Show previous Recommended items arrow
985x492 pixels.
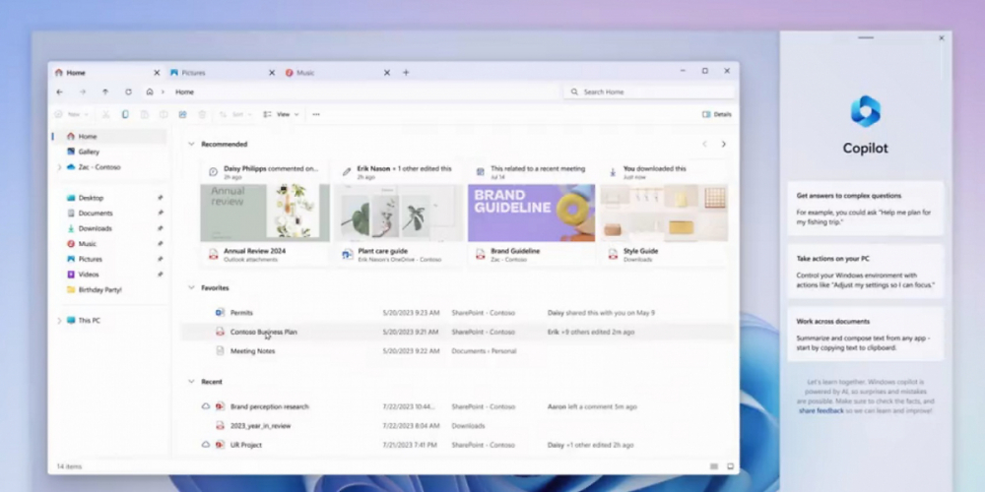point(704,145)
